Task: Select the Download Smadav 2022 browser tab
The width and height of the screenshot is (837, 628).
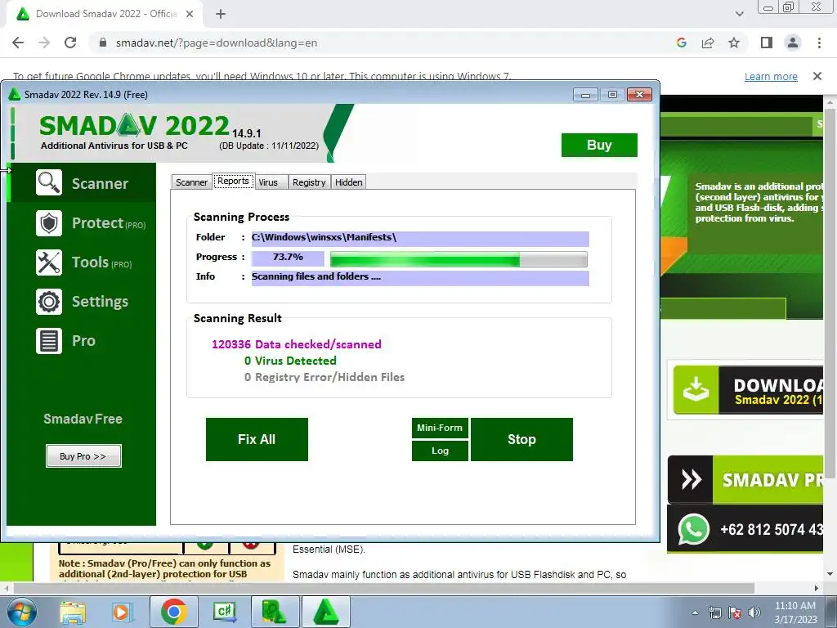Action: point(105,15)
